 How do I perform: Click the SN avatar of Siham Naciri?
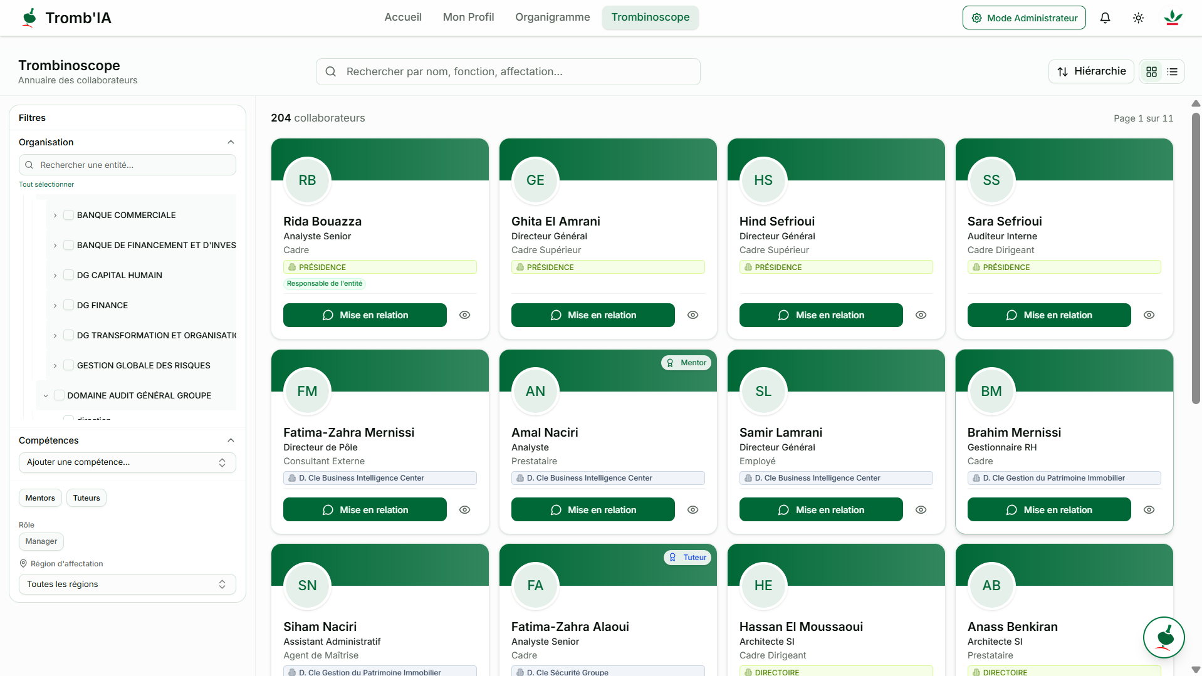[x=307, y=586]
